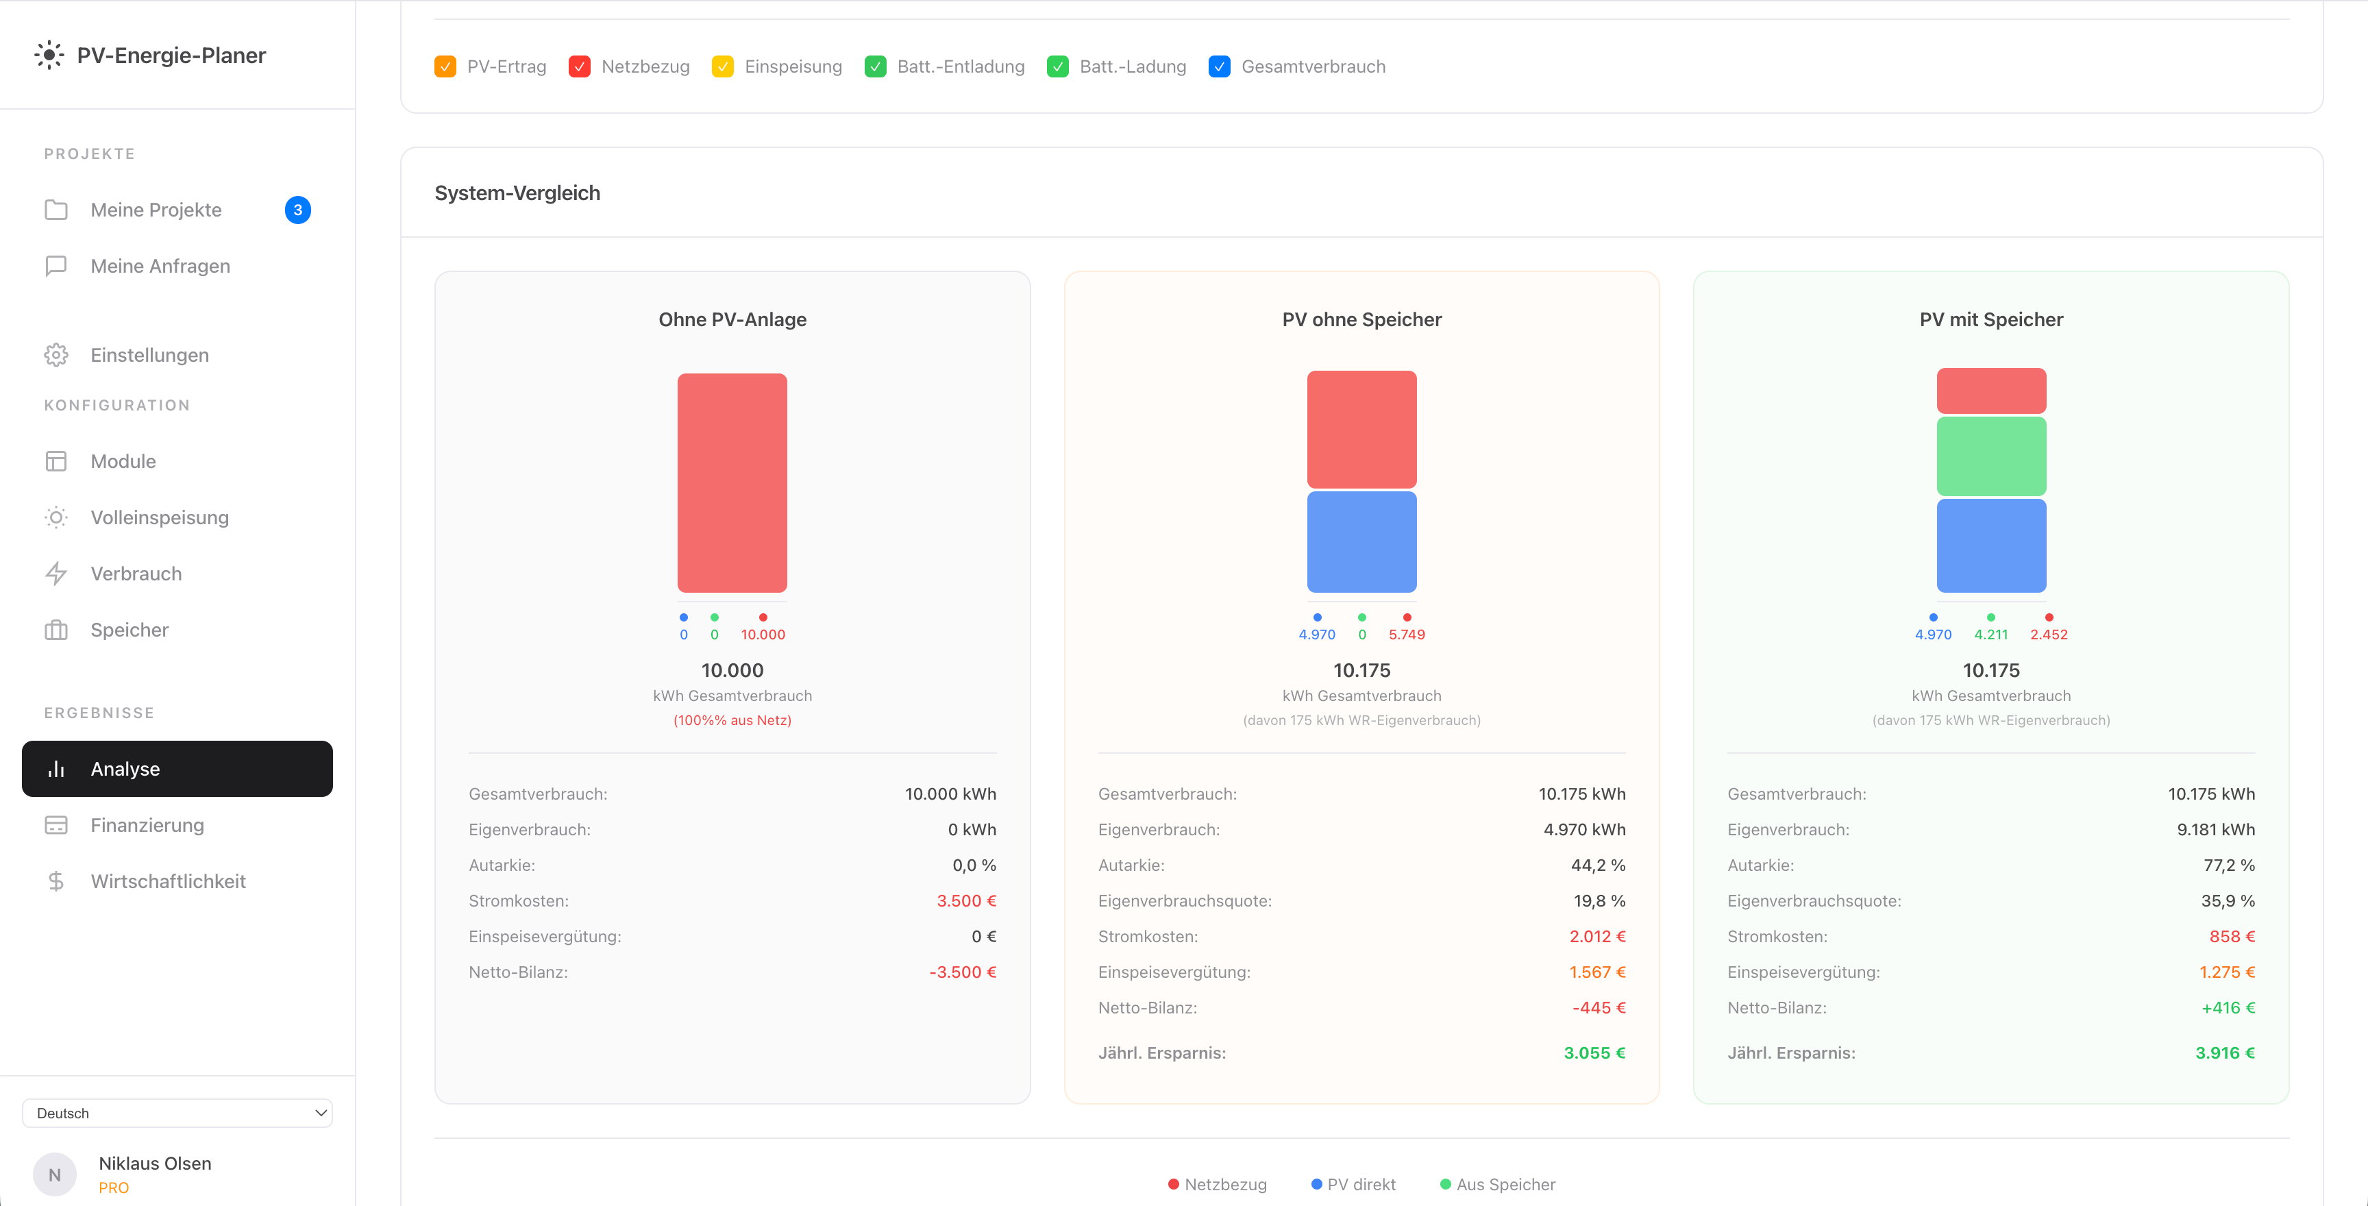Disable the Gesamtverbrauch checkbox

pyautogui.click(x=1219, y=66)
